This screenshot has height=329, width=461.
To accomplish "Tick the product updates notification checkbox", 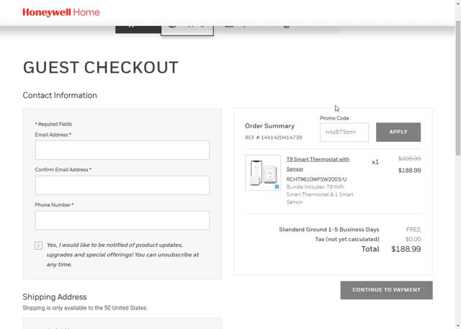I will pos(38,245).
